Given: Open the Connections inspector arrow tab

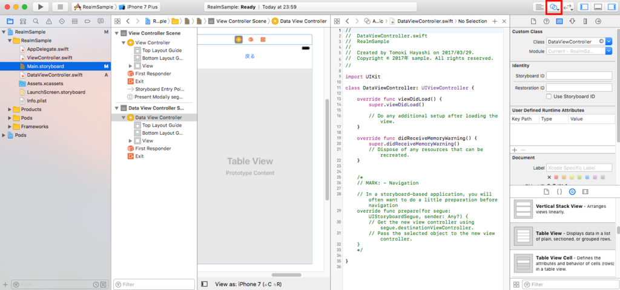Looking at the screenshot, I should pyautogui.click(x=598, y=21).
